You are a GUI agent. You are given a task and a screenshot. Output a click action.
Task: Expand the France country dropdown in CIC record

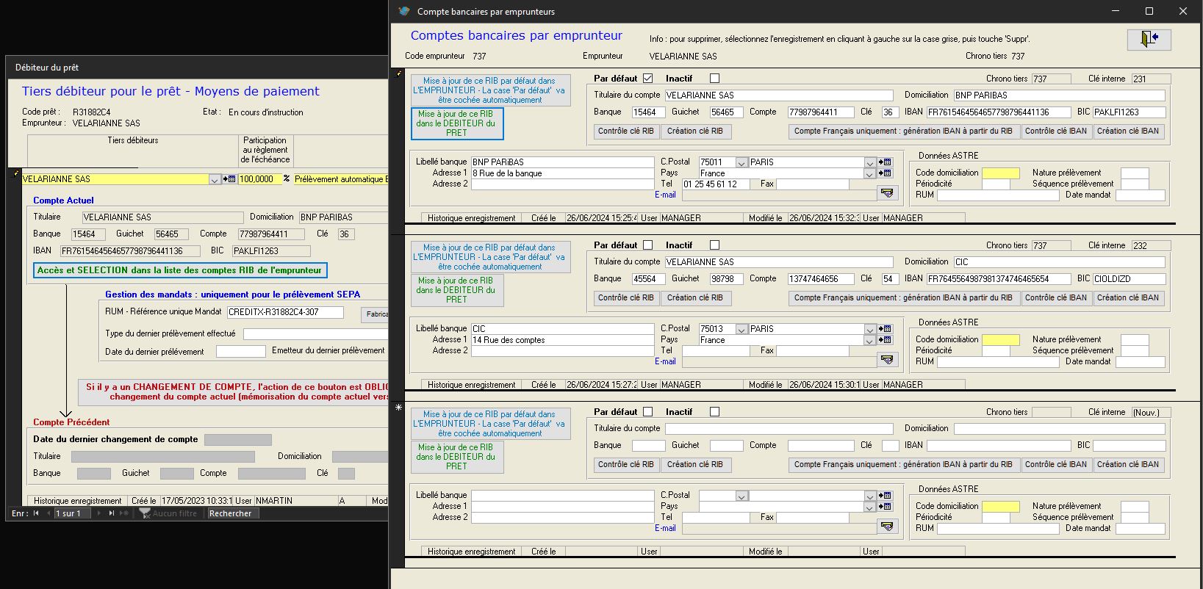coord(870,340)
